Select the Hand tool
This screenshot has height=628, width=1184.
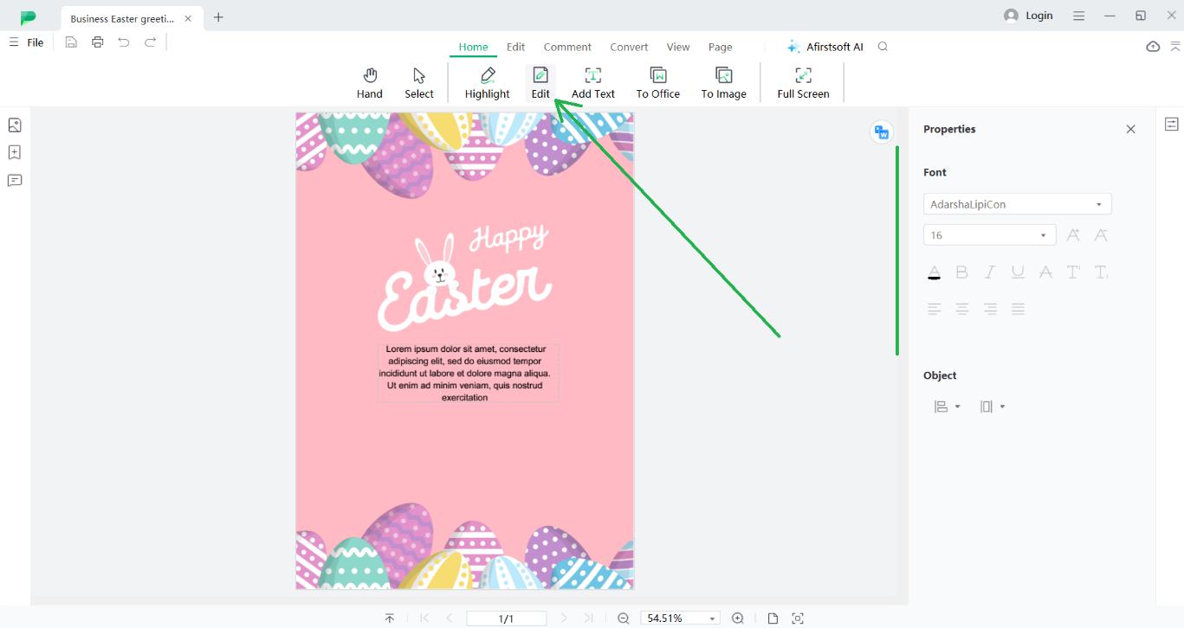tap(369, 83)
